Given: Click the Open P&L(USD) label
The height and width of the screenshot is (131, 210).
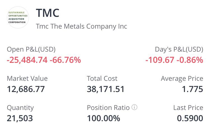Looking at the screenshot, I should tap(31, 49).
